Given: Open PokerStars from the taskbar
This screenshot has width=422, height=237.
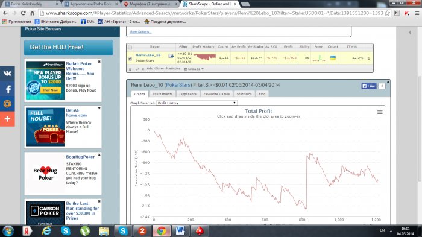Looking at the screenshot, I should [200, 231].
